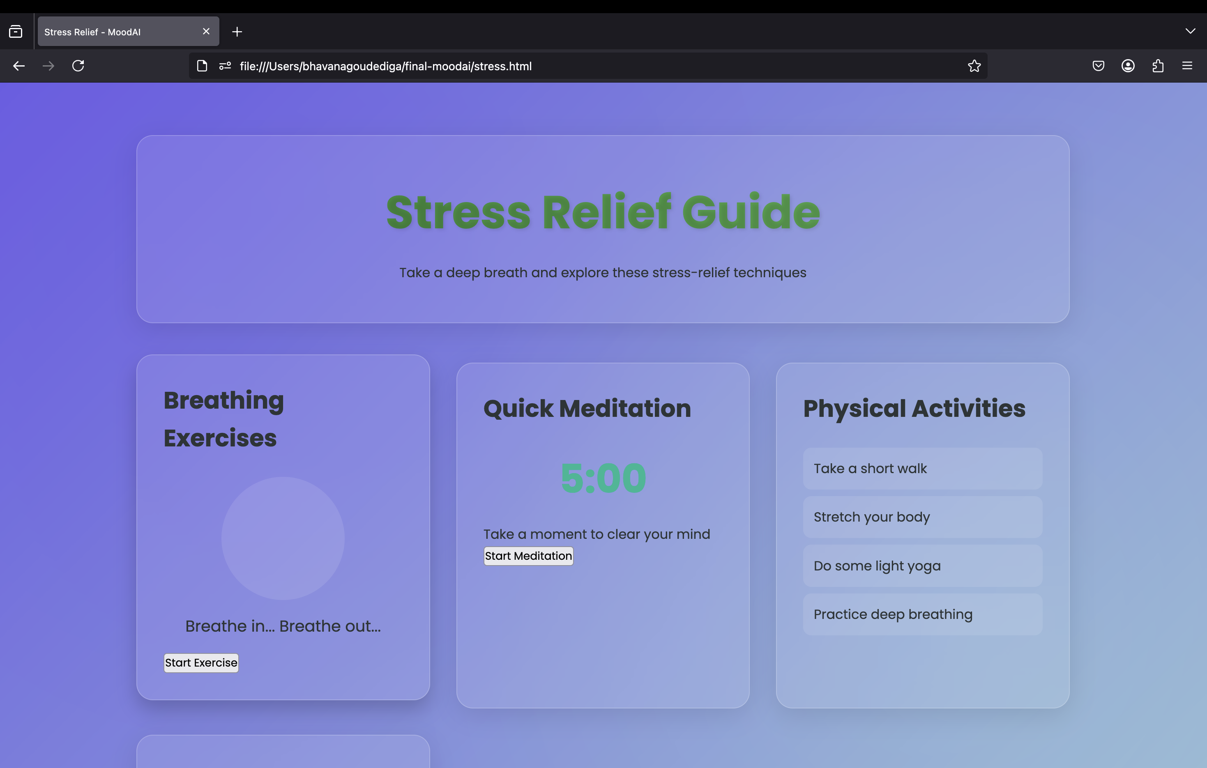The width and height of the screenshot is (1207, 768).
Task: Click the site permissions icon in address bar
Action: (x=225, y=66)
